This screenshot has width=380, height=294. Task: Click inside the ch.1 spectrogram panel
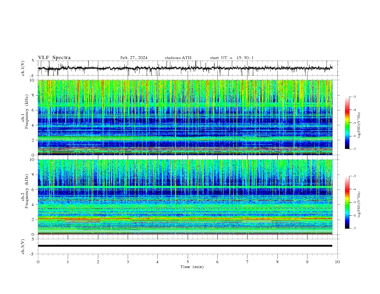[185, 117]
